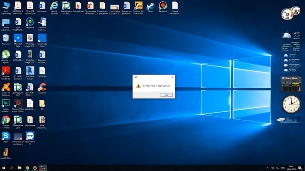Open taskbar search magnifier

(x=11, y=168)
